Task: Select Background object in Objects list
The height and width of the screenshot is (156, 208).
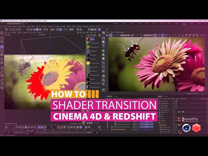Action: point(164,112)
